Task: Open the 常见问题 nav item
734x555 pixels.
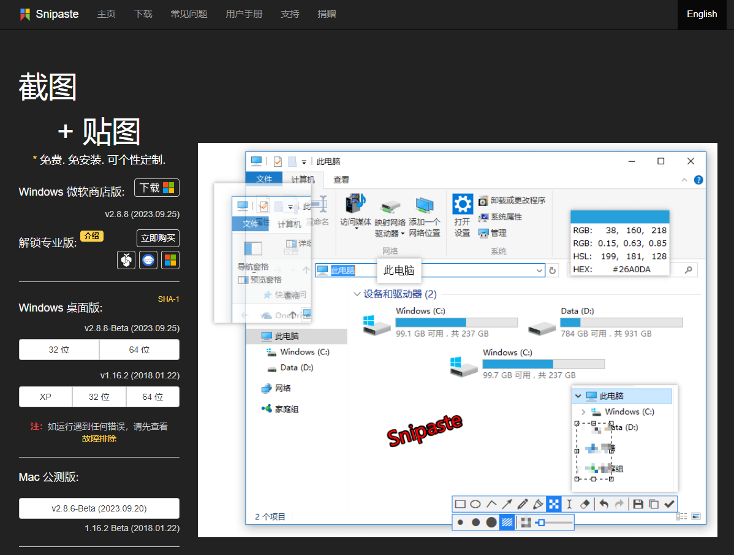Action: point(189,14)
